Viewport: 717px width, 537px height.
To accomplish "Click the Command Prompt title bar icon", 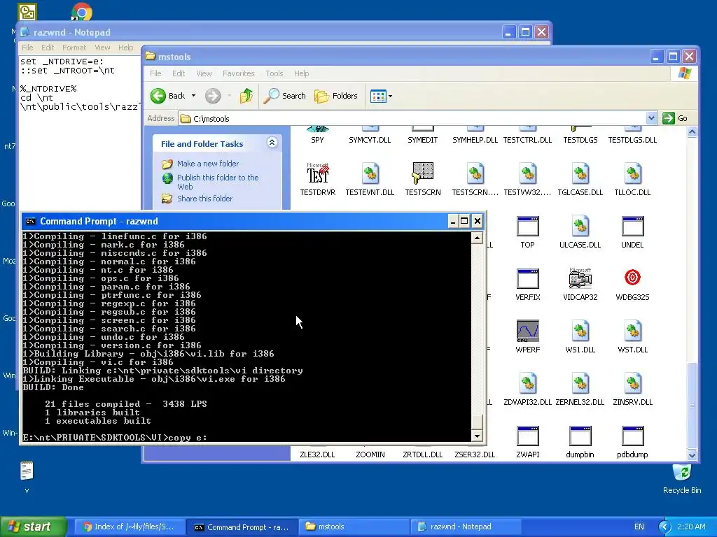I will (30, 222).
